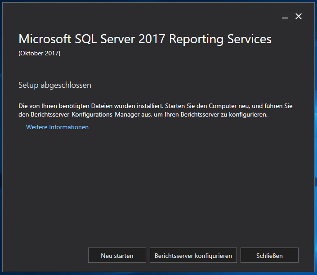Open the Weitere Informationen link
Screen dimensions: 317x275
57,127
